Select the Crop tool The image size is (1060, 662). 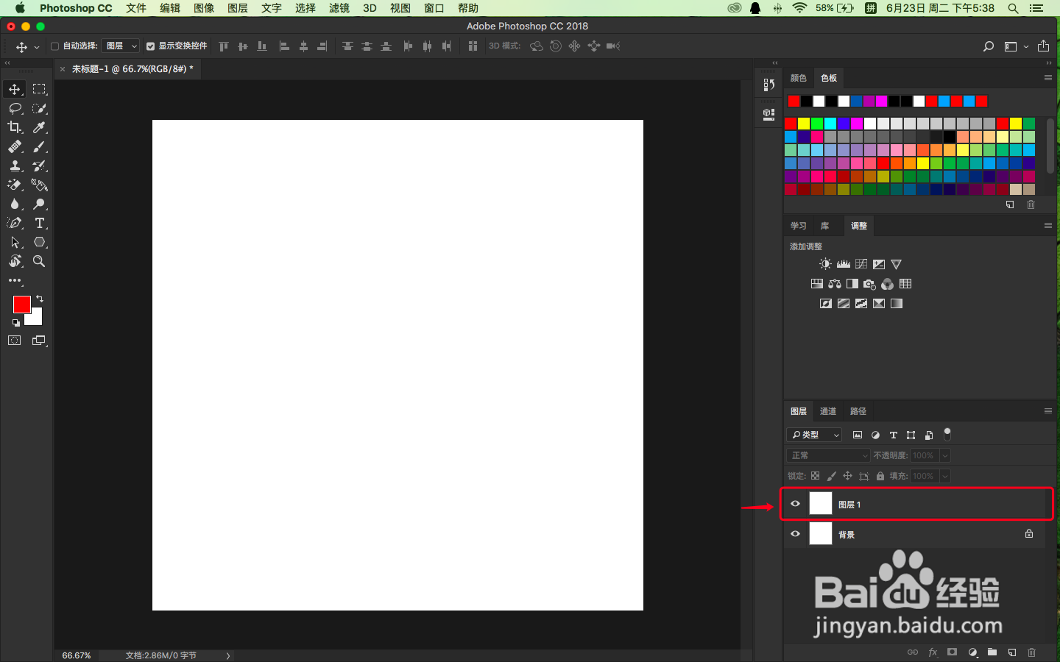(x=15, y=127)
